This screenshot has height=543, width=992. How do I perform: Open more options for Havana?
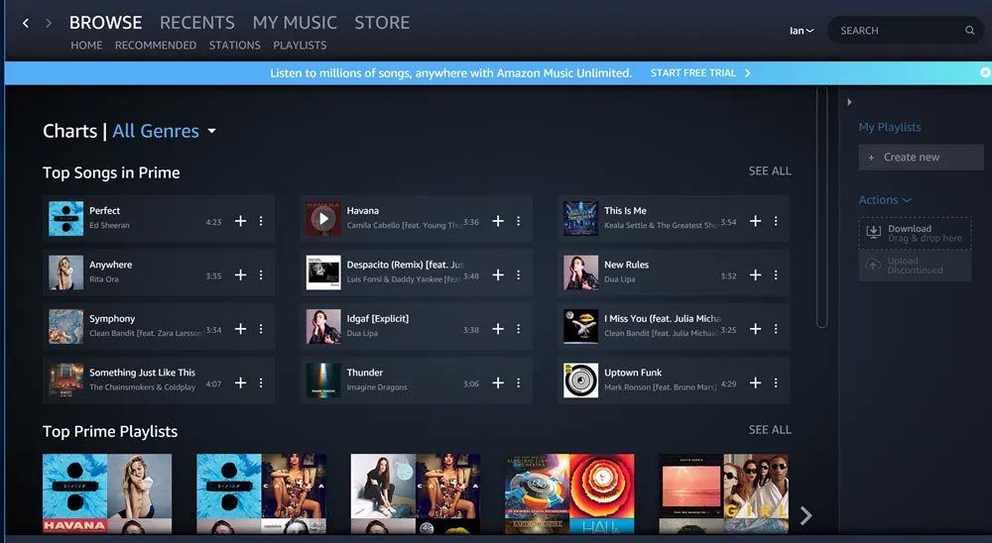(518, 221)
